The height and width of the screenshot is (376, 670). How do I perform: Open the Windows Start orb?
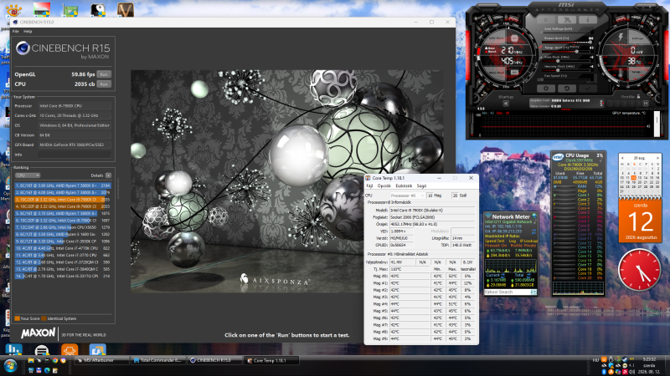click(10, 366)
